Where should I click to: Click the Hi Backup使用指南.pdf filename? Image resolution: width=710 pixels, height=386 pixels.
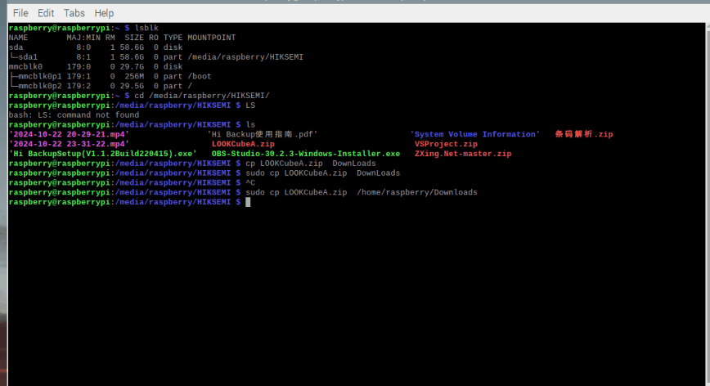[x=263, y=134]
